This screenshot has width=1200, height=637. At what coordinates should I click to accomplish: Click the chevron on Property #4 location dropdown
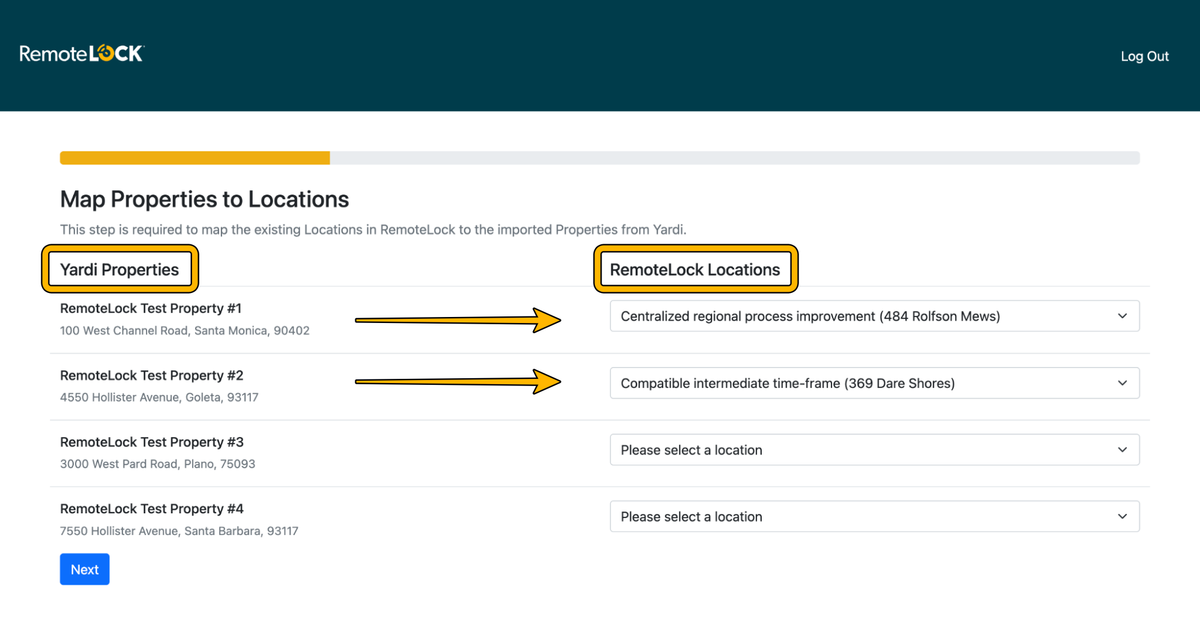[x=1121, y=516]
